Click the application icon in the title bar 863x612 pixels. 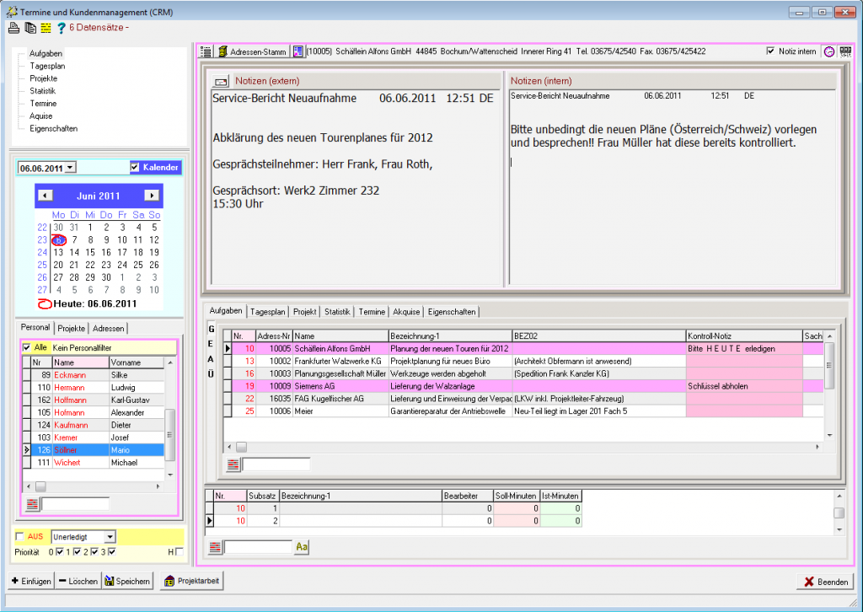coord(12,12)
